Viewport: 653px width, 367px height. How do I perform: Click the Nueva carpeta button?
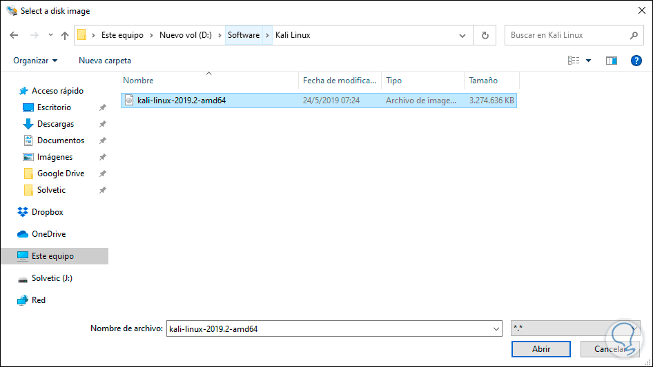(x=105, y=61)
